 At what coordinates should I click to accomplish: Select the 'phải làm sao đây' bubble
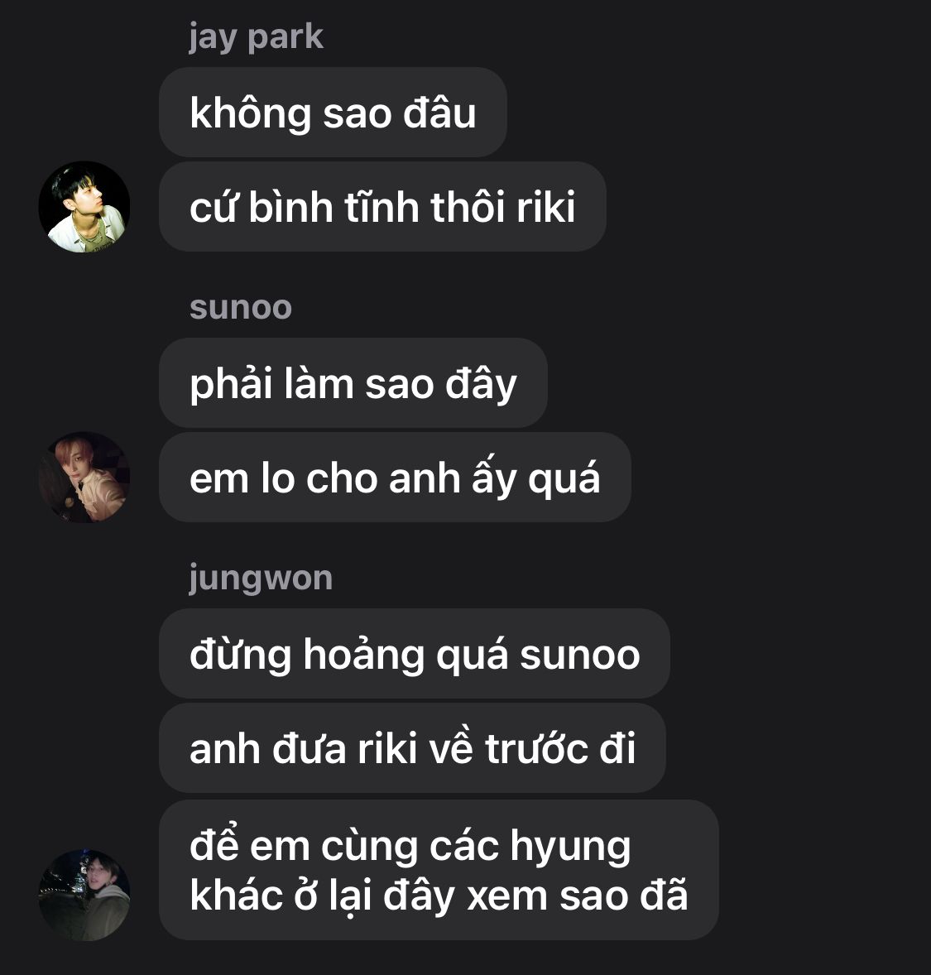click(x=353, y=383)
